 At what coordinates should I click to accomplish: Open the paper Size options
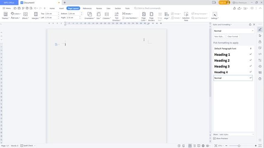(x=99, y=16)
